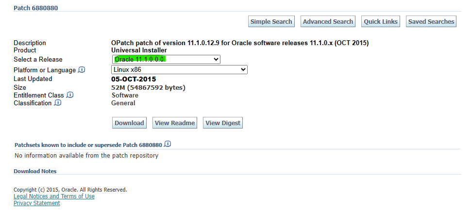
Task: Click the Advanced Search button
Action: pos(328,22)
